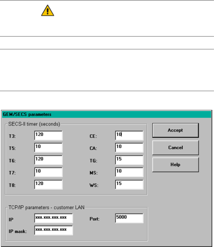Click into the T7 timer field
Viewport: 214px width, 247px height.
[x=48, y=172]
